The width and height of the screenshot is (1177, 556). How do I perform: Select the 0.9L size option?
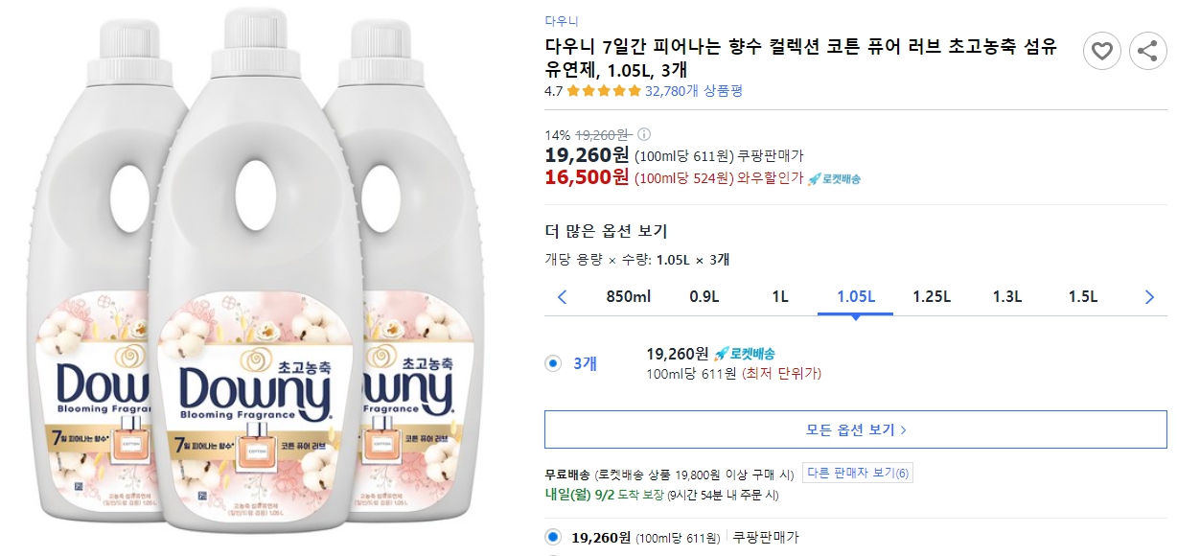[706, 297]
